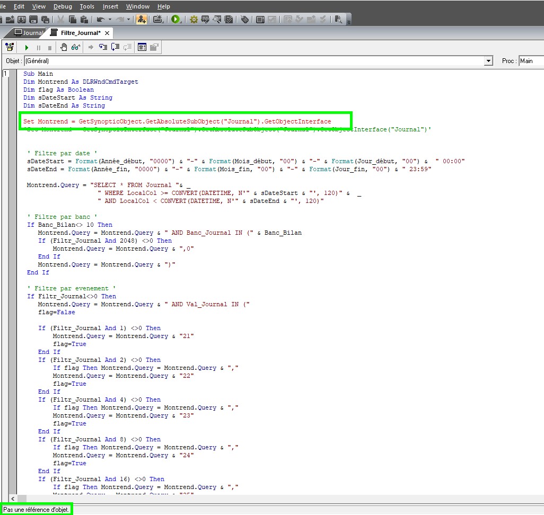
Task: Switch to the Journal tab
Action: click(x=29, y=33)
